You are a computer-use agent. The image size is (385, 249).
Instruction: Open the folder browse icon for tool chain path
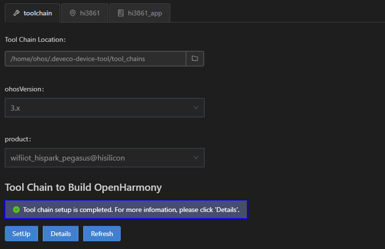195,59
